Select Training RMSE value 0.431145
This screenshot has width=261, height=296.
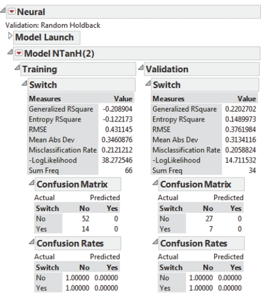[x=119, y=129]
